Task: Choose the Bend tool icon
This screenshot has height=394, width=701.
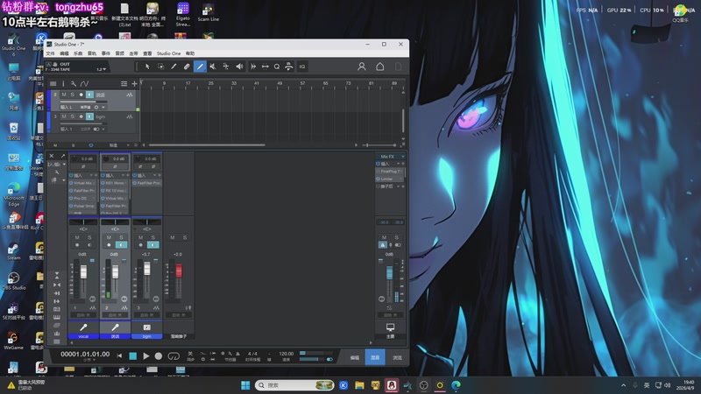Action: pos(226,67)
